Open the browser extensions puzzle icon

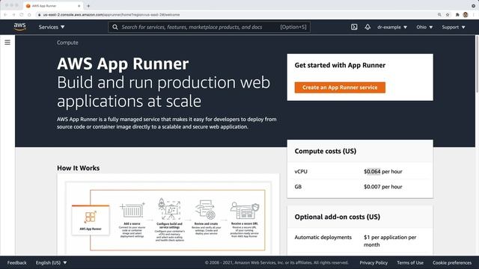[457, 15]
